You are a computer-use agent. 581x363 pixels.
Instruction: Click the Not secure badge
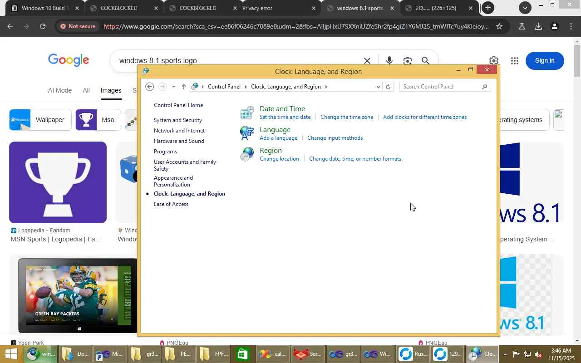pos(78,26)
